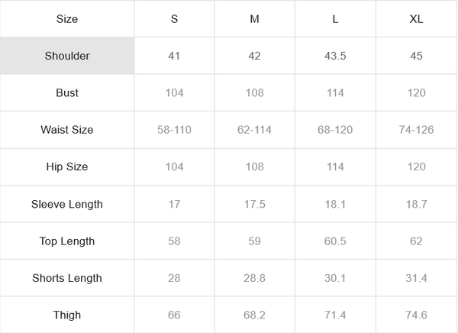Click the Top Length row label
Screen dimensions: 458x333
click(x=67, y=241)
